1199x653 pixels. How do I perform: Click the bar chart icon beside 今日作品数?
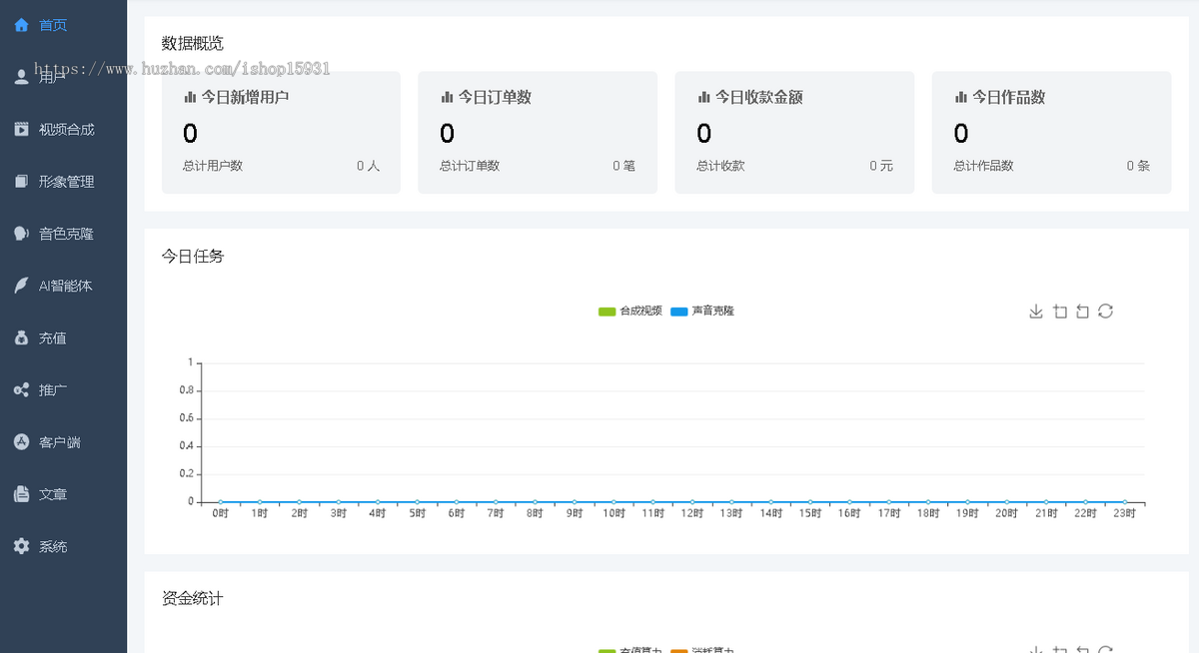960,97
